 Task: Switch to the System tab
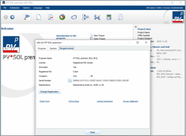point(53,48)
